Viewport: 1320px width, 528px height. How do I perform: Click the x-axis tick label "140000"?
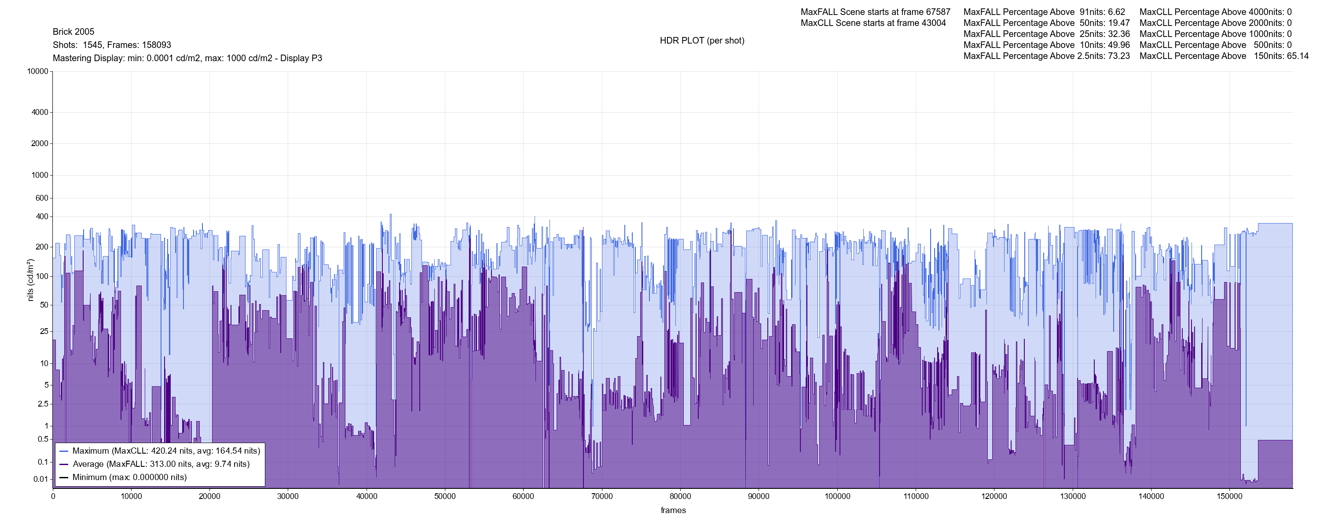pos(1151,496)
